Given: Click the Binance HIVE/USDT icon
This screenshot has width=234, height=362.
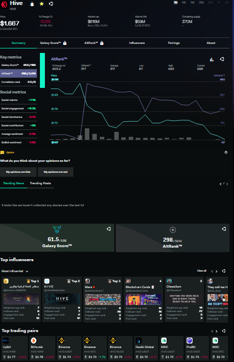Looking at the screenshot, I should point(61,341).
